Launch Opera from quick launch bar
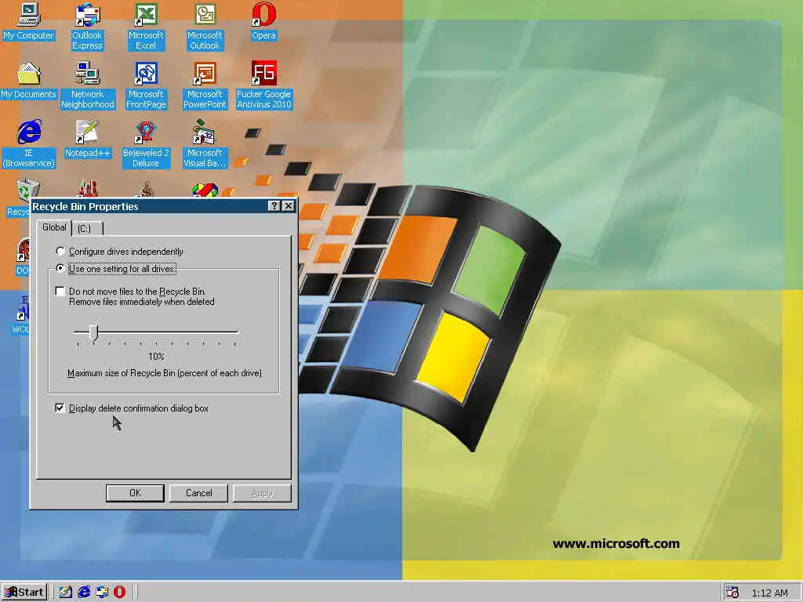Image resolution: width=803 pixels, height=602 pixels. coord(119,592)
